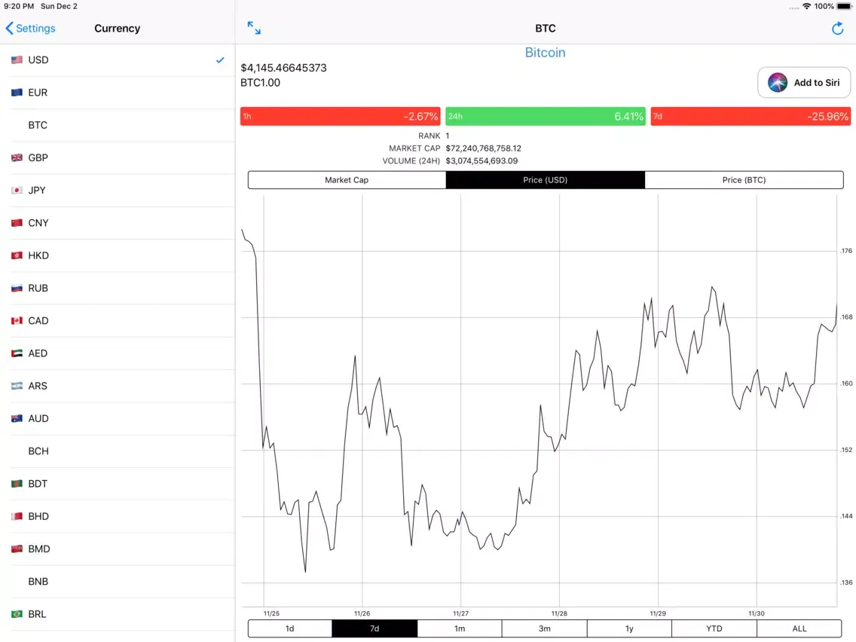Screen dimensions: 856x642
Task: Choose GBP currency row
Action: click(x=118, y=157)
